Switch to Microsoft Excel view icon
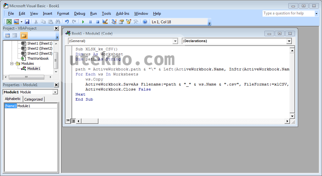The width and height of the screenshot is (322, 176). [x=9, y=22]
